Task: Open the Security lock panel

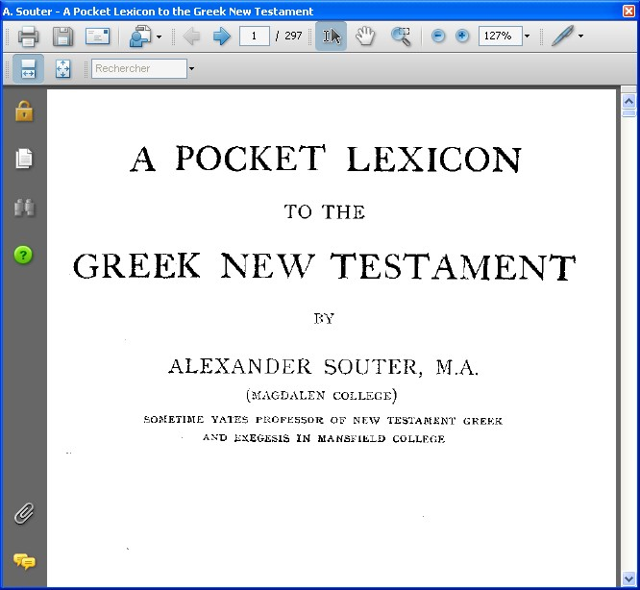Action: [x=24, y=111]
